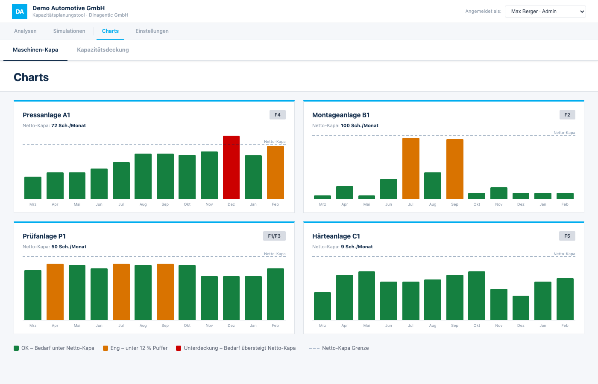Select the orange Feb bar in Pressanlage A1
Screen dimensions: 598x384
[x=276, y=172]
